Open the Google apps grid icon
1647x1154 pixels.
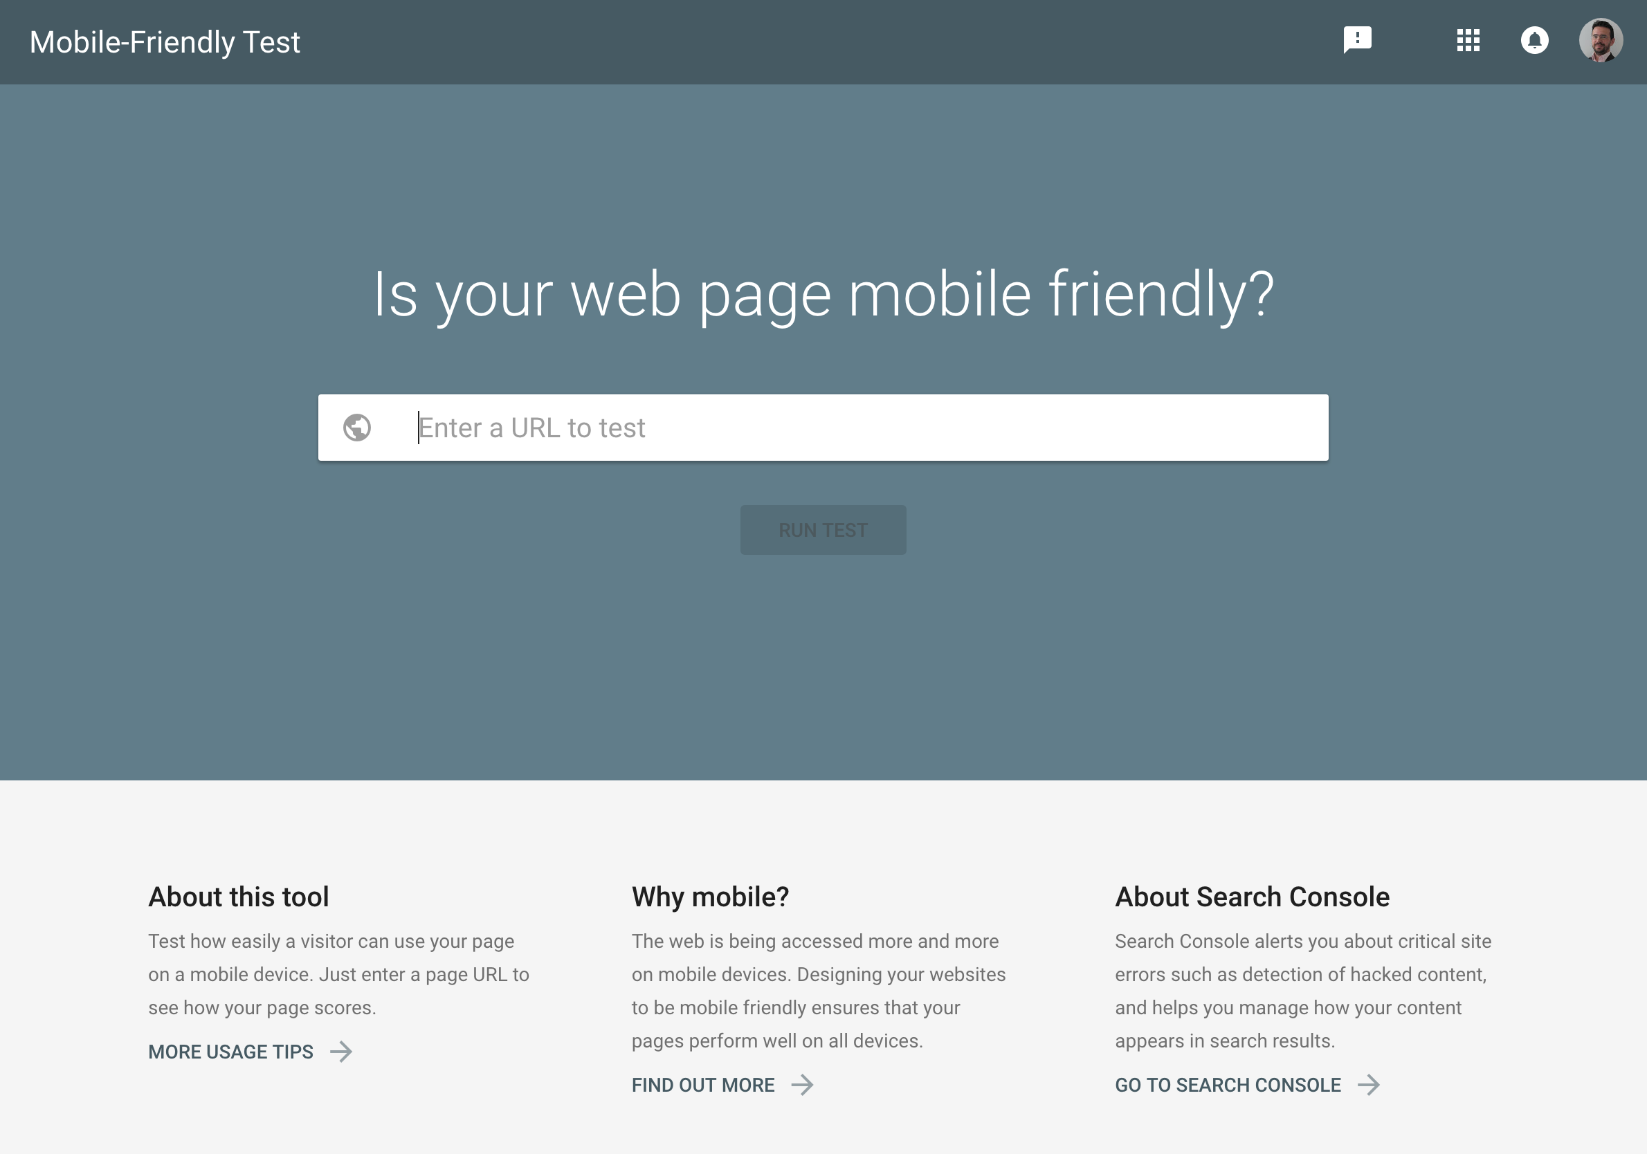click(x=1468, y=39)
